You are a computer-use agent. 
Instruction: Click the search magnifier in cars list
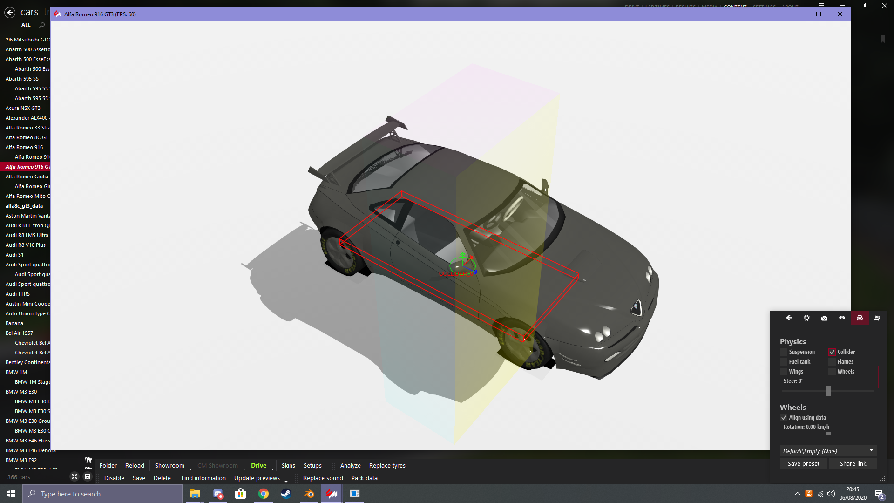point(42,25)
